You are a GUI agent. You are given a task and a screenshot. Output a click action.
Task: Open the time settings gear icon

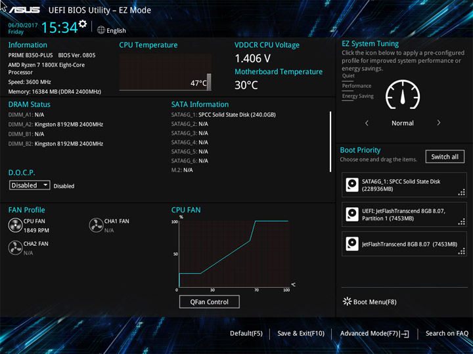(83, 24)
